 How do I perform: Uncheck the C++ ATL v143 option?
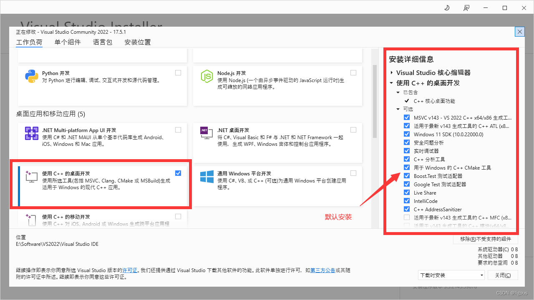(x=407, y=126)
